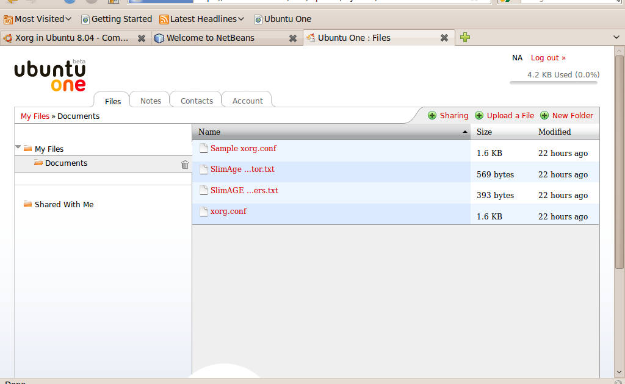The height and width of the screenshot is (384, 625).
Task: Select My Files in the folder tree
Action: tap(49, 149)
